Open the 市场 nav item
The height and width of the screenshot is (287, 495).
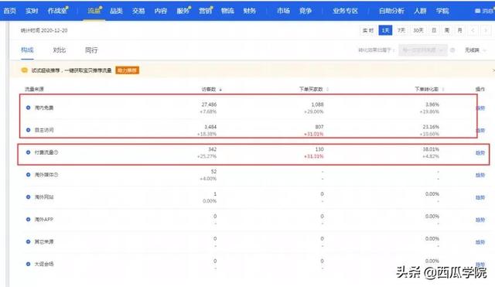point(284,11)
